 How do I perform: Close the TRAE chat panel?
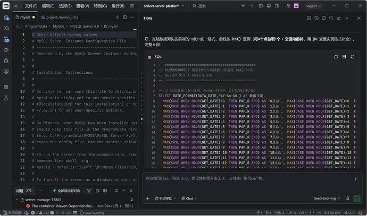point(359,18)
